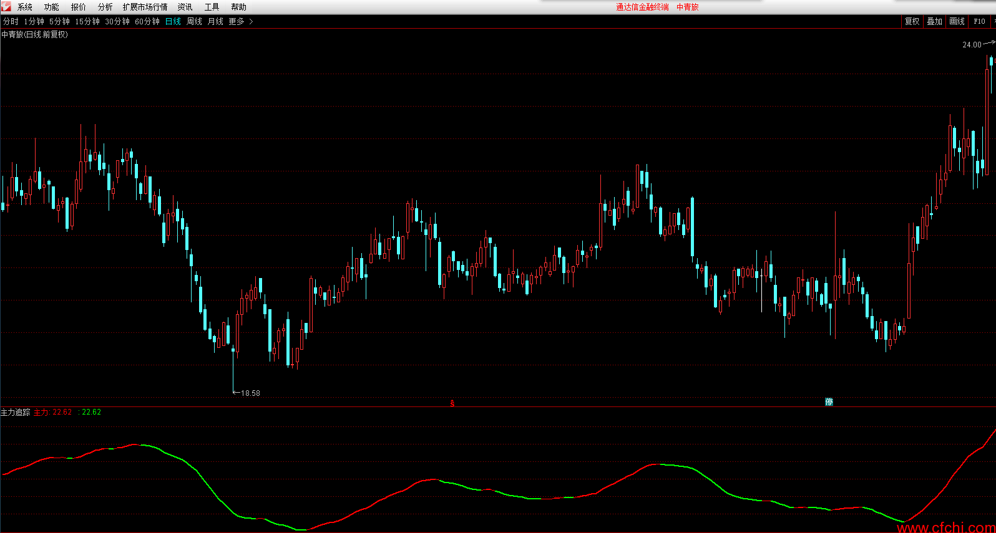Switch to the 分时 period tab
Viewport: 996px width, 533px height.
pos(11,21)
